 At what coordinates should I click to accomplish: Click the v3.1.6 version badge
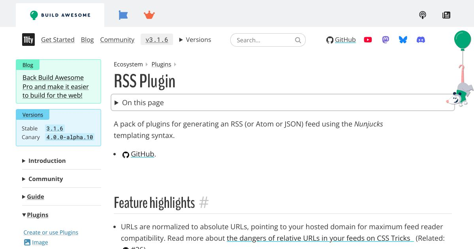coord(157,40)
